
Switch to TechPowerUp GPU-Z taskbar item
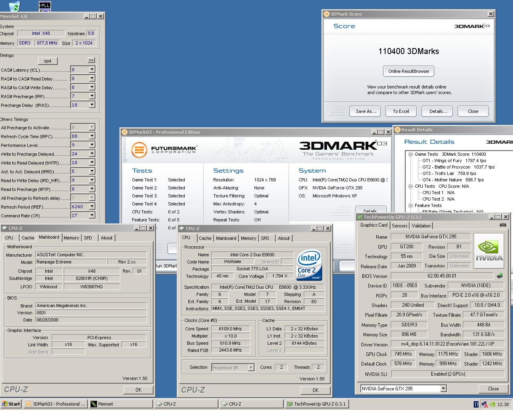tap(316, 404)
